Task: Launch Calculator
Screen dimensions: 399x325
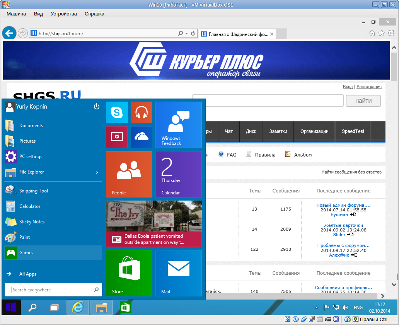Action: 53,206
